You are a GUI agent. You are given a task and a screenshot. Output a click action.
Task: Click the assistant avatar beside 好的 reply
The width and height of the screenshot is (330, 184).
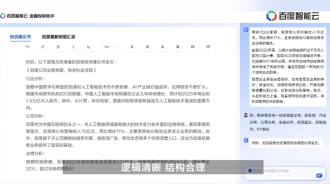[246, 140]
